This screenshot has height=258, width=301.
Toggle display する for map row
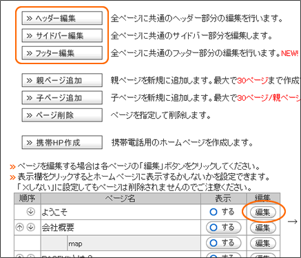[x=224, y=243]
